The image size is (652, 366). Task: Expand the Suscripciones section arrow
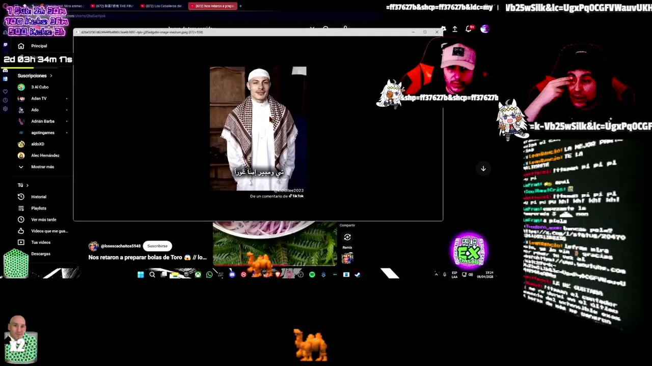coord(51,76)
